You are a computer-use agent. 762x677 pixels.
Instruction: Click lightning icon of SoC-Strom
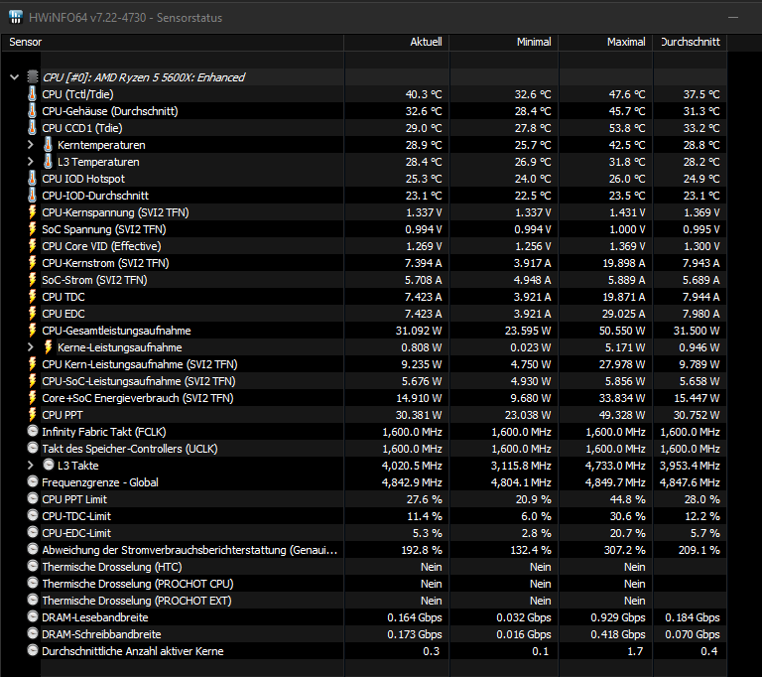click(32, 280)
